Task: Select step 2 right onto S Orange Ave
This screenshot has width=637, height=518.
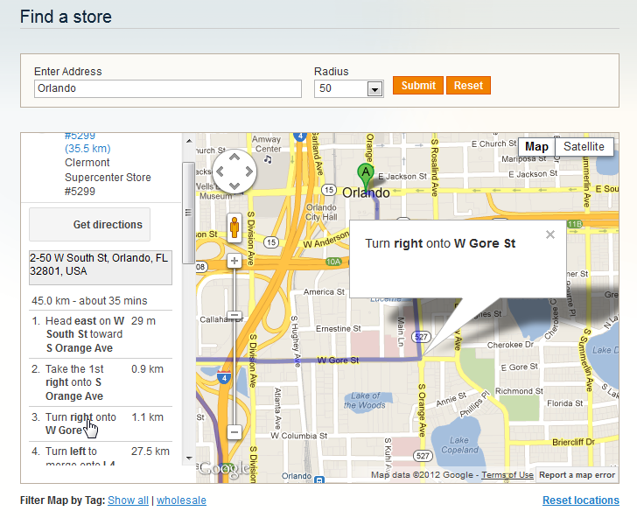Action: (x=101, y=382)
